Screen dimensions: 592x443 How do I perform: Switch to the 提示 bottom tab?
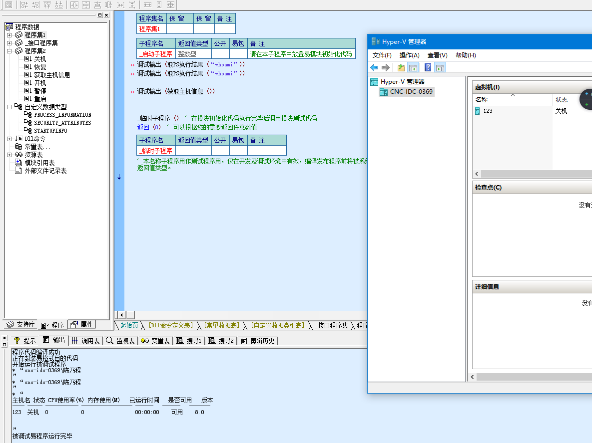[25, 341]
